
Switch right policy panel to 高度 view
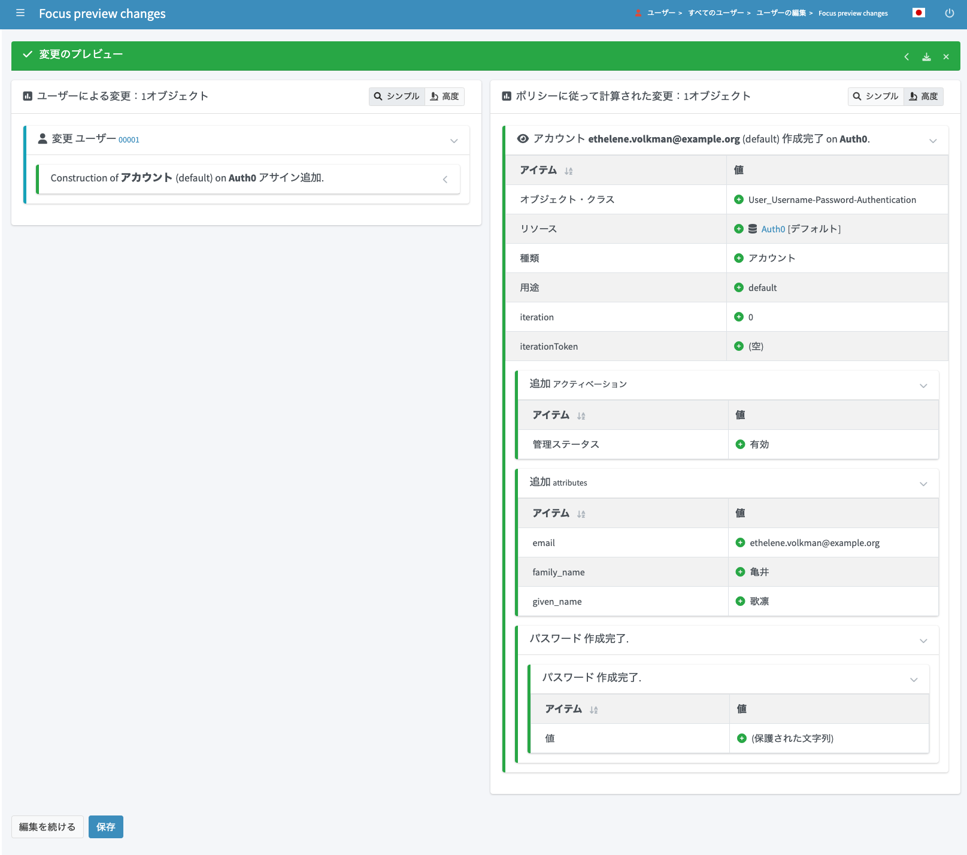click(x=923, y=96)
